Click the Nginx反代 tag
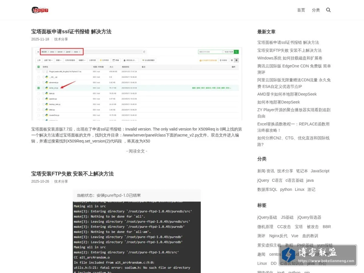This screenshot has height=273, width=364. coord(278,236)
